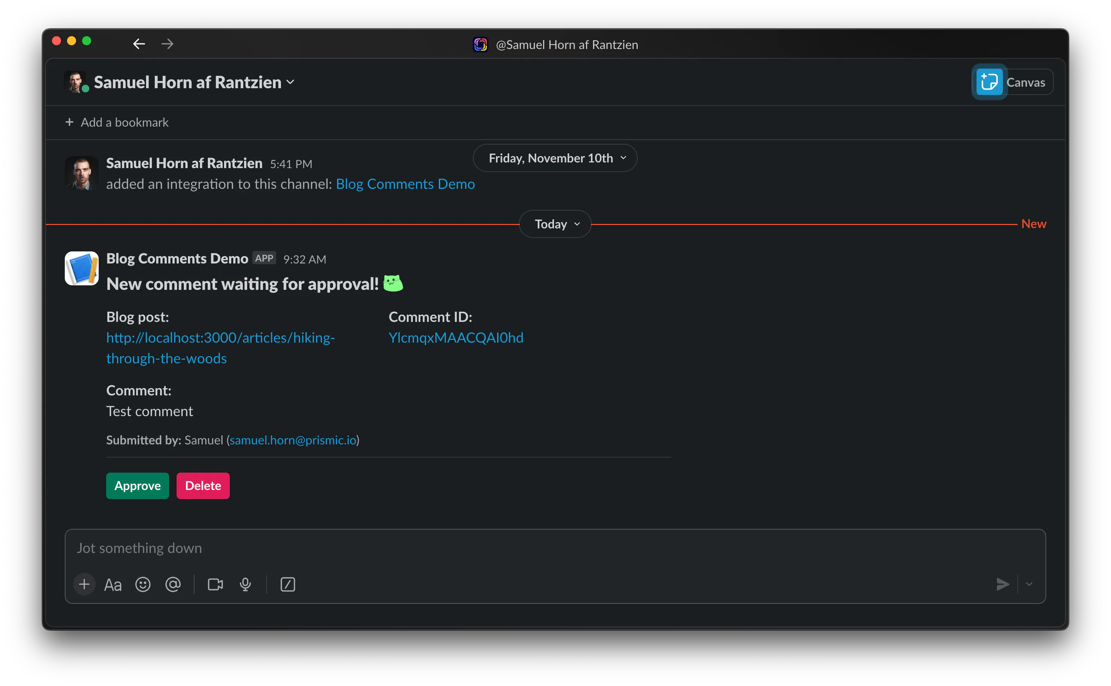Click the plus attach button in composer
The height and width of the screenshot is (686, 1111).
coord(84,584)
